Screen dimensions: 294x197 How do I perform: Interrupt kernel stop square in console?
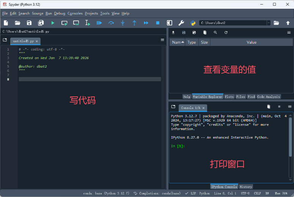pos(279,107)
